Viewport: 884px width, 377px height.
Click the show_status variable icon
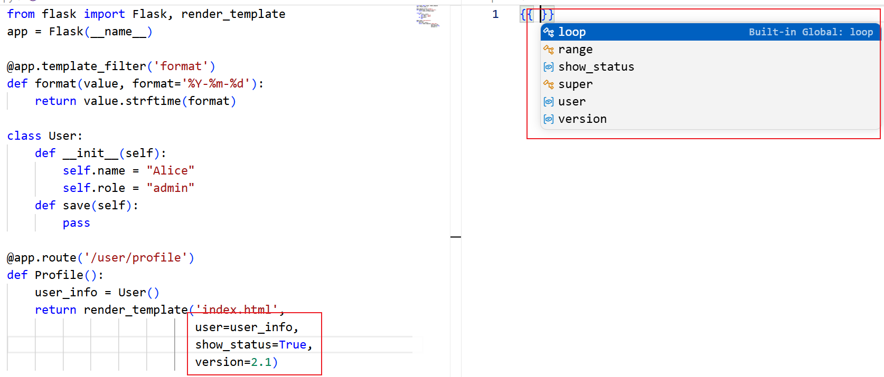click(x=549, y=67)
